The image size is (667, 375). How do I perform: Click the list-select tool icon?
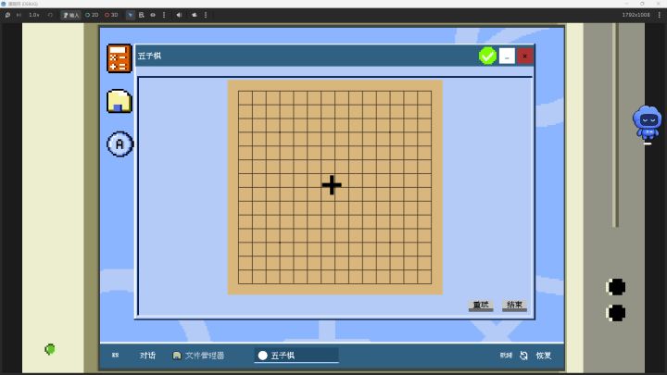[141, 15]
